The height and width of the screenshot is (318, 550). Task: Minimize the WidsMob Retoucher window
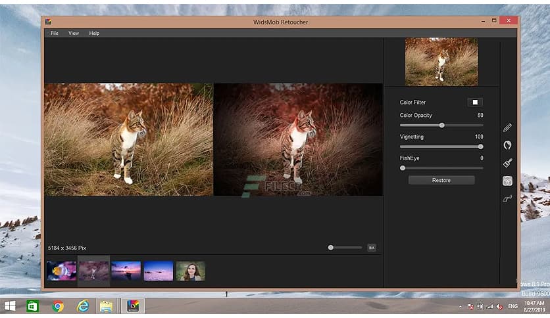tap(483, 22)
